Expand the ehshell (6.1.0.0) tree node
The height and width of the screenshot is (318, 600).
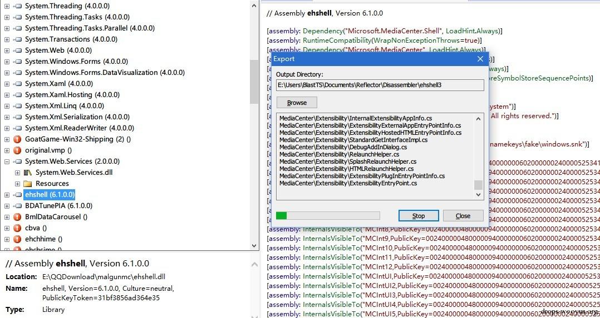click(7, 195)
